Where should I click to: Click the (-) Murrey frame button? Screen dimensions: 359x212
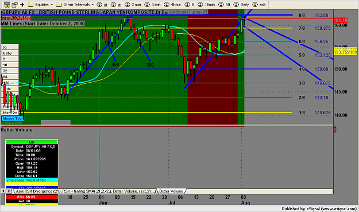10,47
